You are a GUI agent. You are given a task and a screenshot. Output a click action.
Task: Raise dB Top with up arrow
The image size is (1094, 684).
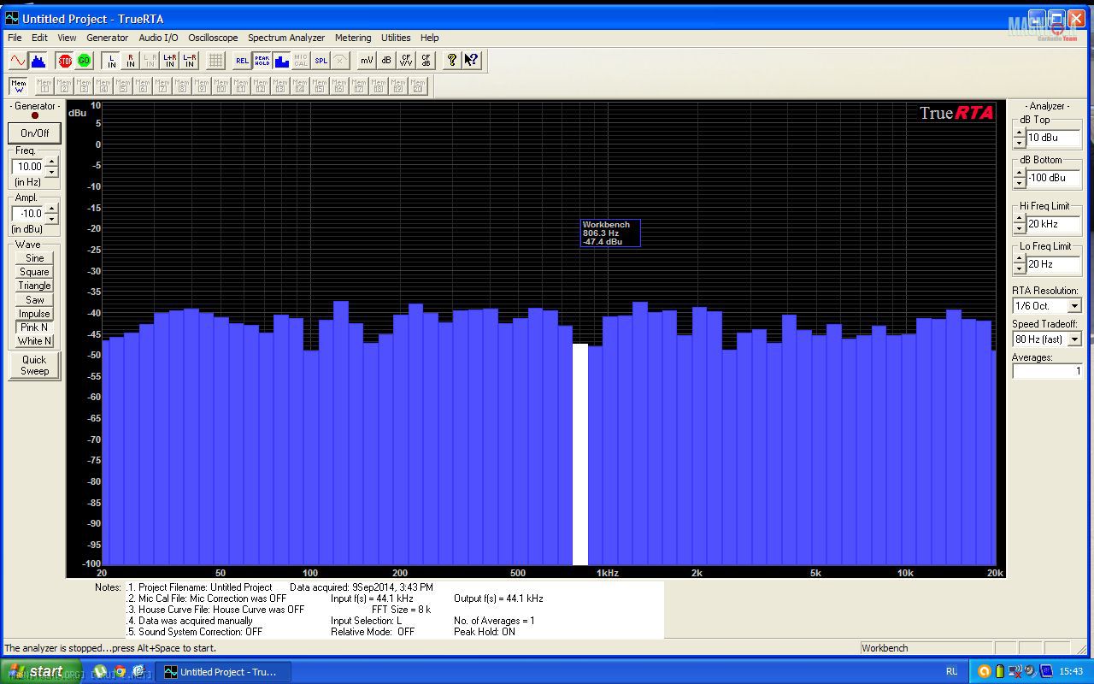point(1019,133)
